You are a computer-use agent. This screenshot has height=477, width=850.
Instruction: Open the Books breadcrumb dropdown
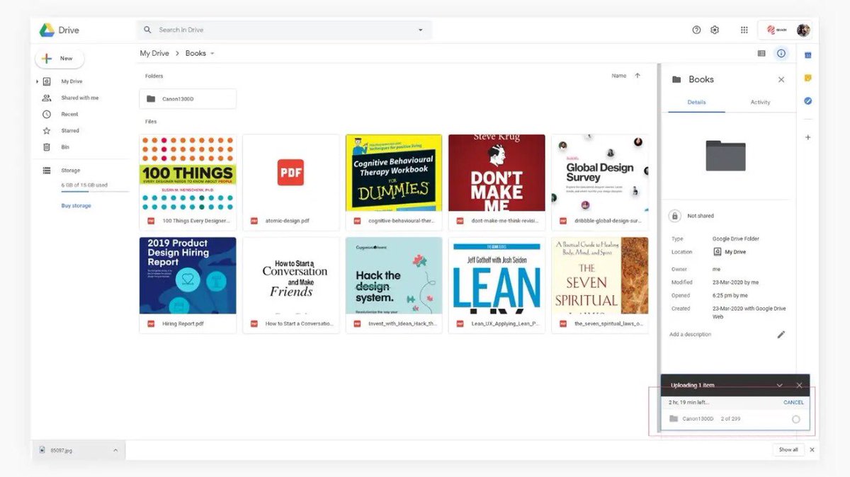coord(212,54)
